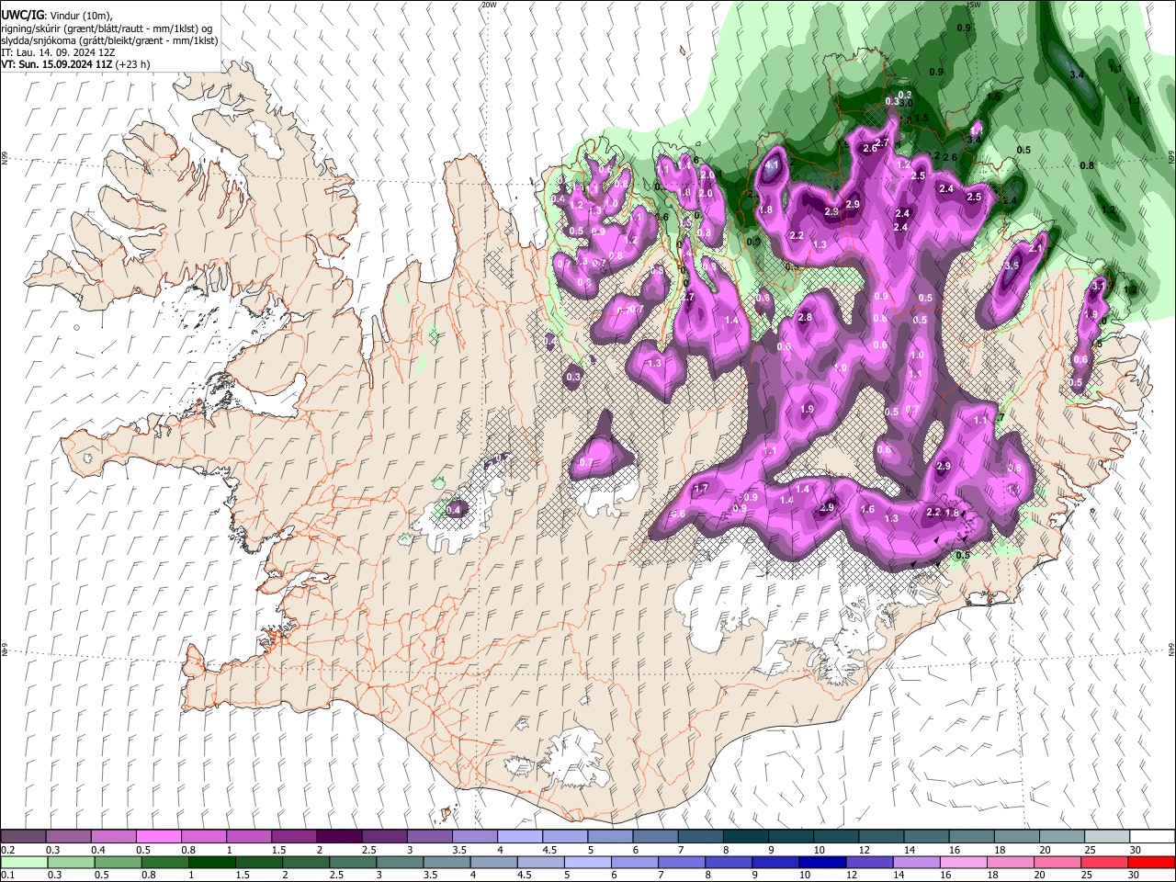Choose the light pink 16–18 swatch, lower legend
1176x882 pixels.
click(965, 862)
